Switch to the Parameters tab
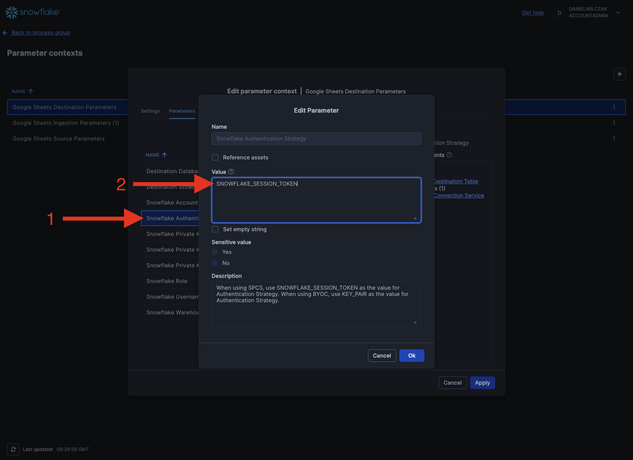The width and height of the screenshot is (633, 460). pos(182,111)
